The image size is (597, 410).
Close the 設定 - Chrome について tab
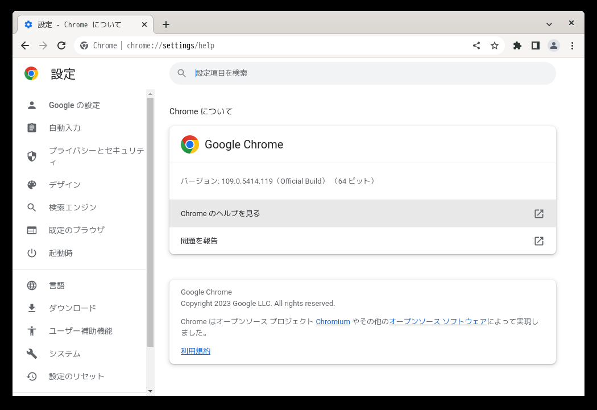click(144, 25)
